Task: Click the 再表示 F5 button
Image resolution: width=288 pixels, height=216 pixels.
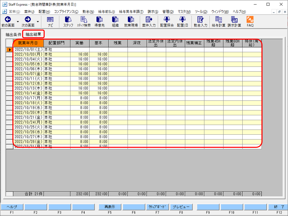Action: [110, 207]
